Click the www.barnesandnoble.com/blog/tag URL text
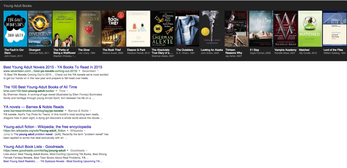This screenshot has width=347, height=168. pos(34,111)
